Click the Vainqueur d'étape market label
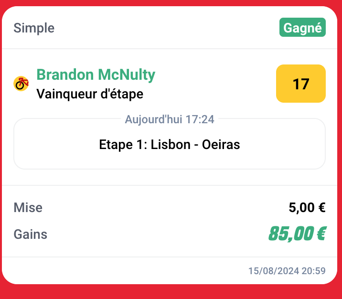This screenshot has height=299, width=342. click(x=90, y=94)
